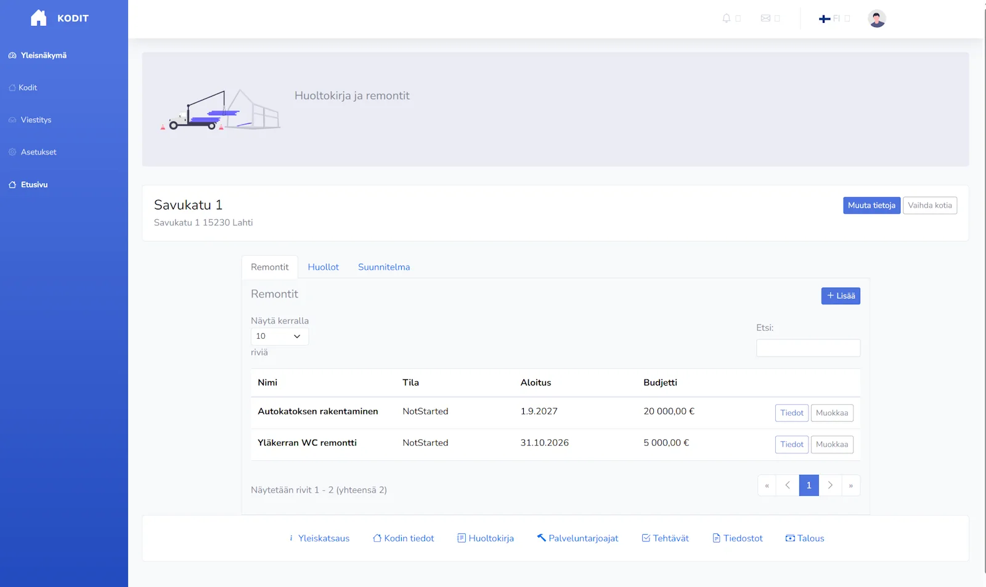Click the Vaihda kotia button
986x587 pixels.
929,206
